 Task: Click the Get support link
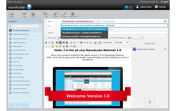[18, 2]
